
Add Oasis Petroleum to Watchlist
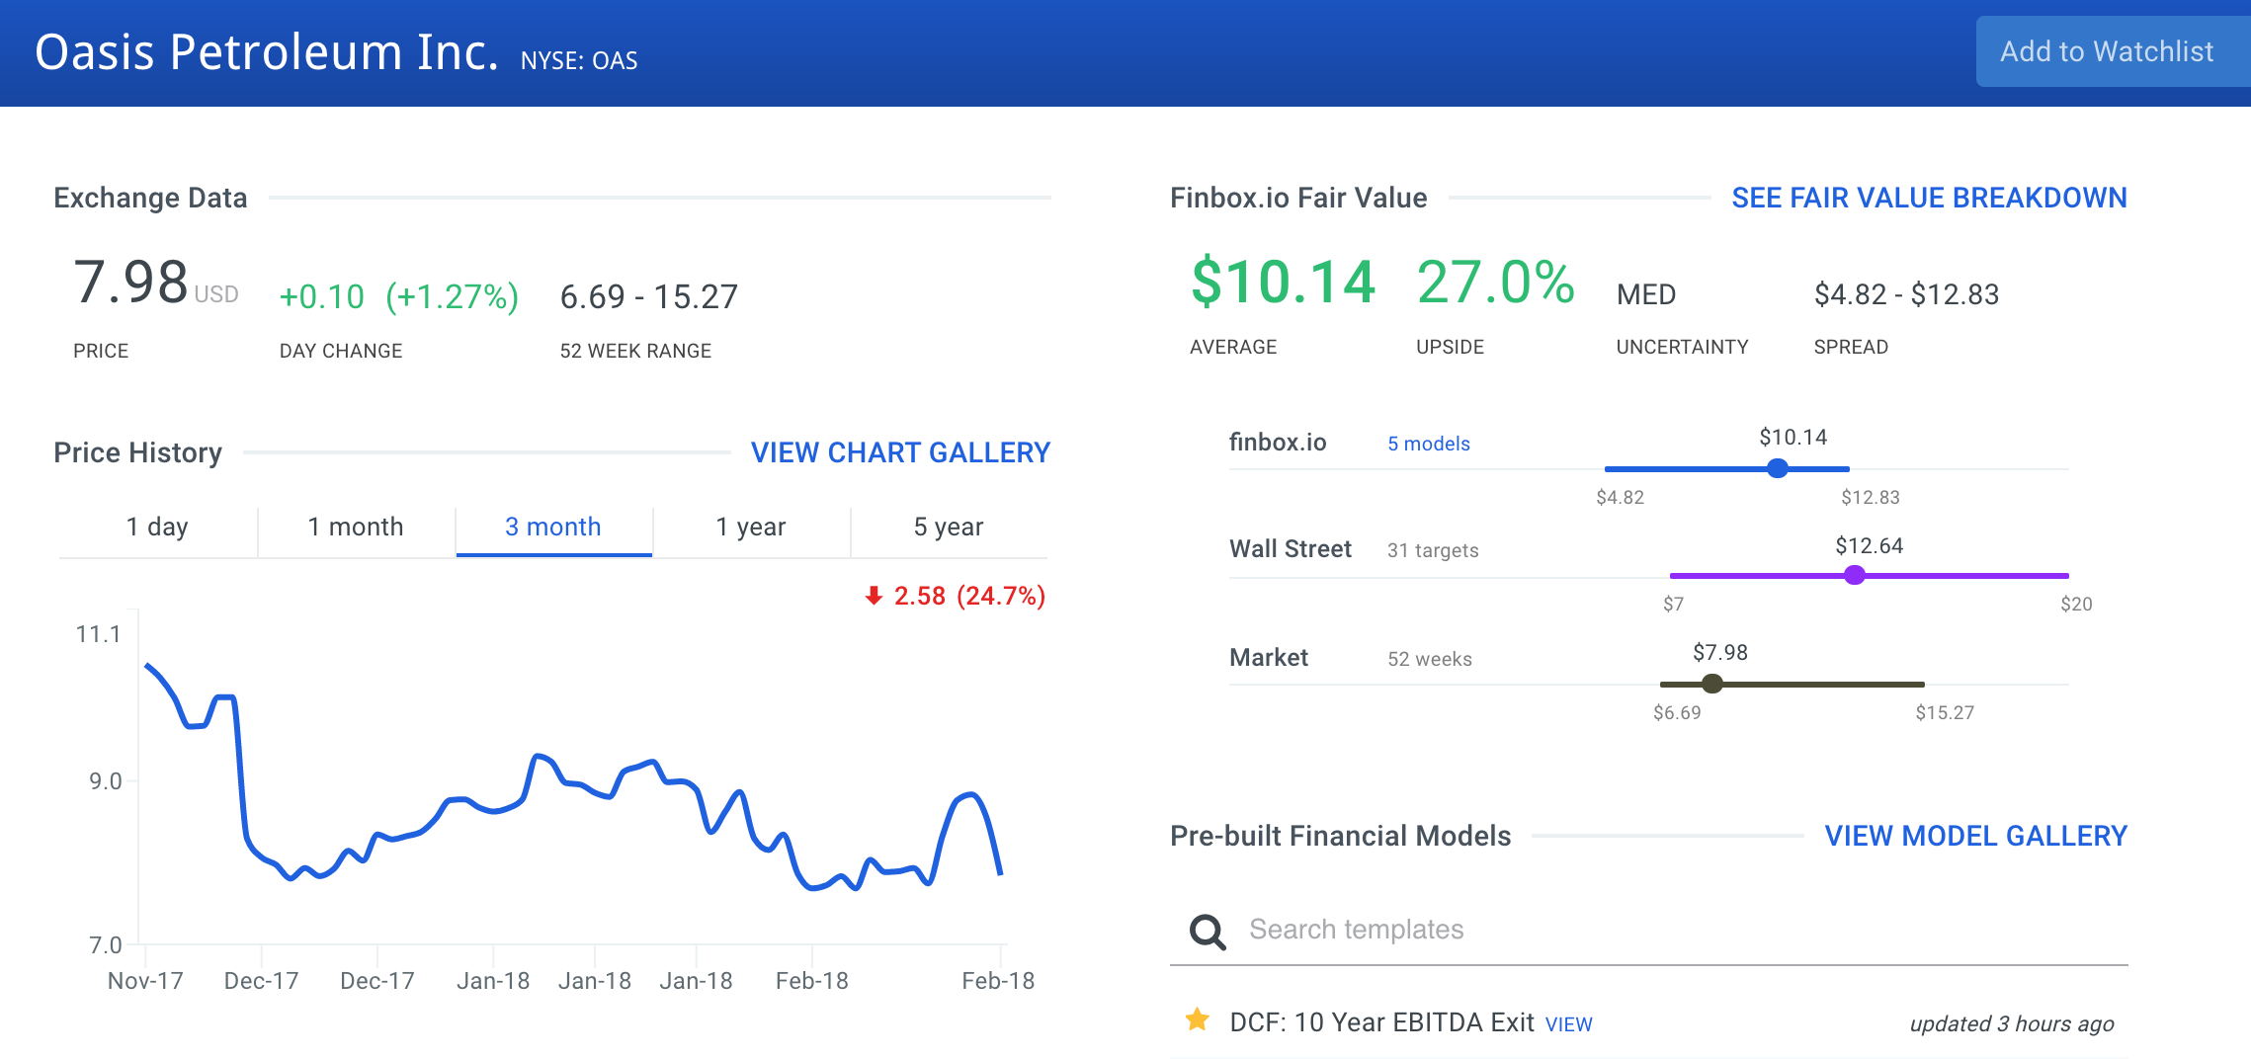click(x=2113, y=51)
